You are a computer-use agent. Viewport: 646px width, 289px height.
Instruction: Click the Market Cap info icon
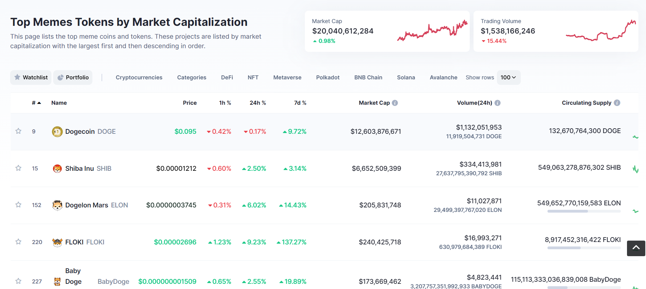point(395,103)
